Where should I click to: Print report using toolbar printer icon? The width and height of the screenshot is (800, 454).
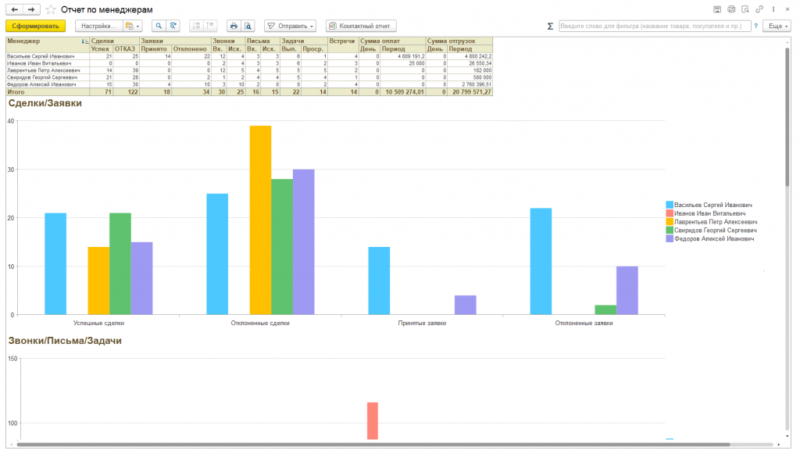(x=234, y=26)
